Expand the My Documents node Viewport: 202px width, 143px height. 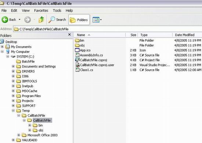[x=2, y=47]
